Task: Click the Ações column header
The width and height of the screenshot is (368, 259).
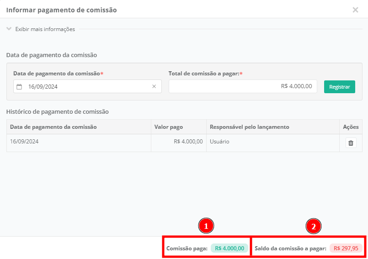Action: [351, 127]
